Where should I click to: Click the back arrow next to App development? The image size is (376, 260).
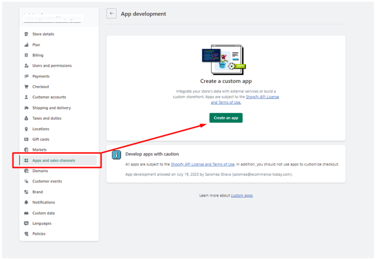pyautogui.click(x=111, y=13)
